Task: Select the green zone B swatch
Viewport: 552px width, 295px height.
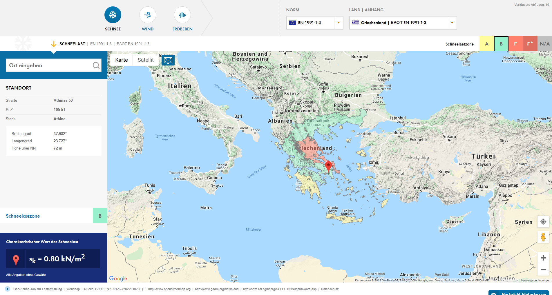Action: point(501,44)
